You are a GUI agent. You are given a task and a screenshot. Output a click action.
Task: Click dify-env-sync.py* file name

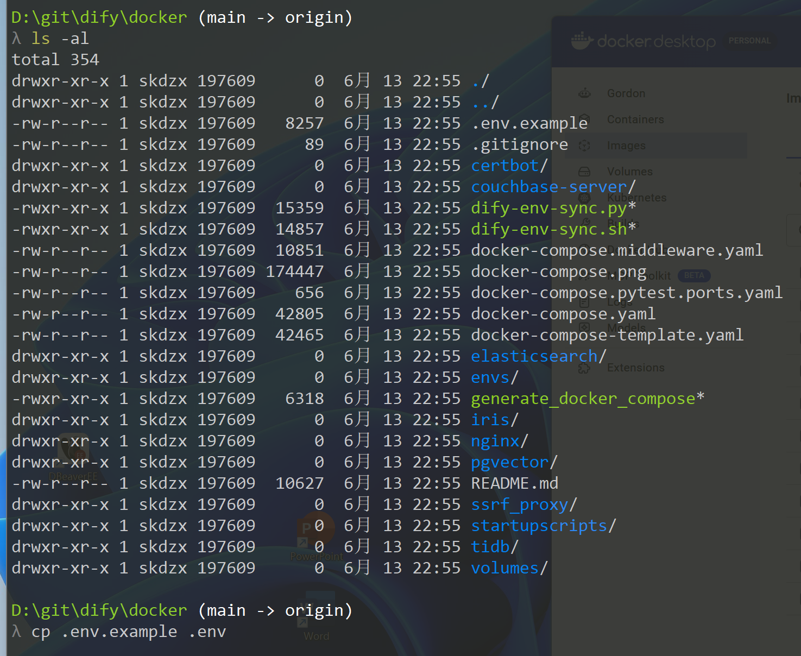[x=553, y=208]
